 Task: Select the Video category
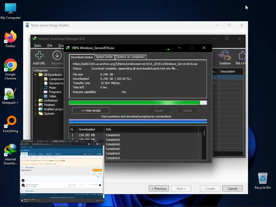point(50,96)
